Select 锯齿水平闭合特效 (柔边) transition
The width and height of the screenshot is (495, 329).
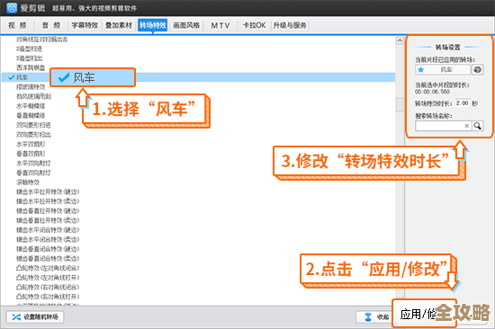pos(48,239)
